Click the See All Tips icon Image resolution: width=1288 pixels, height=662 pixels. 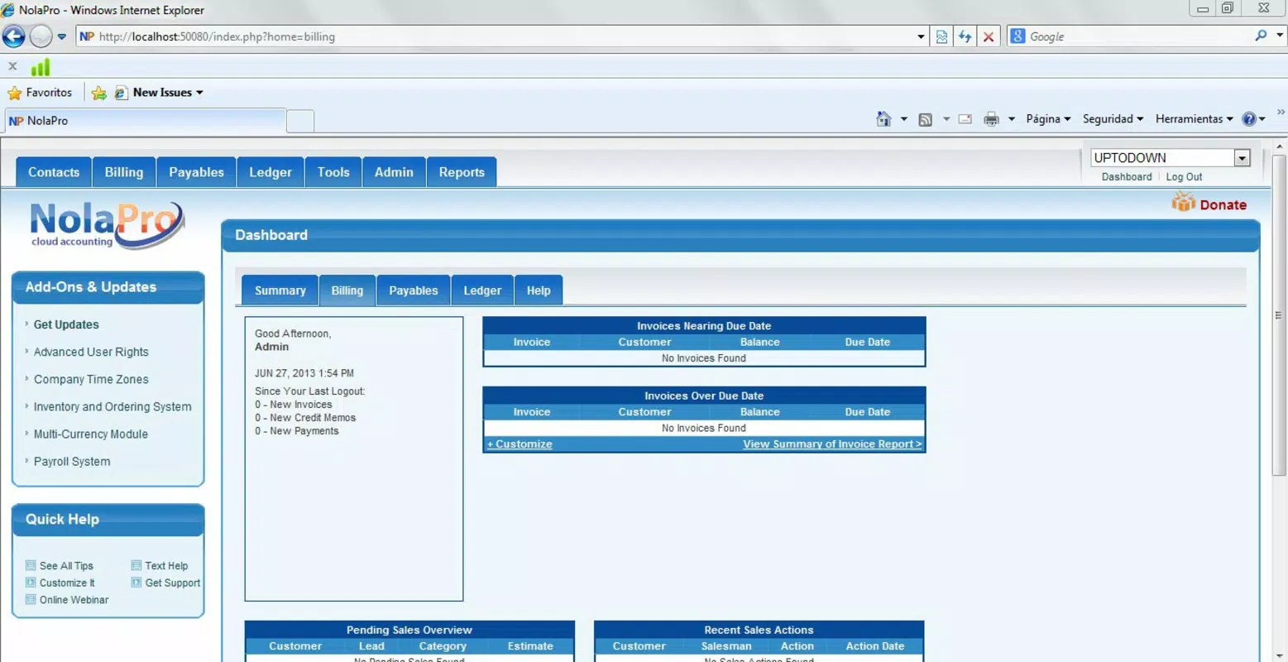tap(31, 565)
